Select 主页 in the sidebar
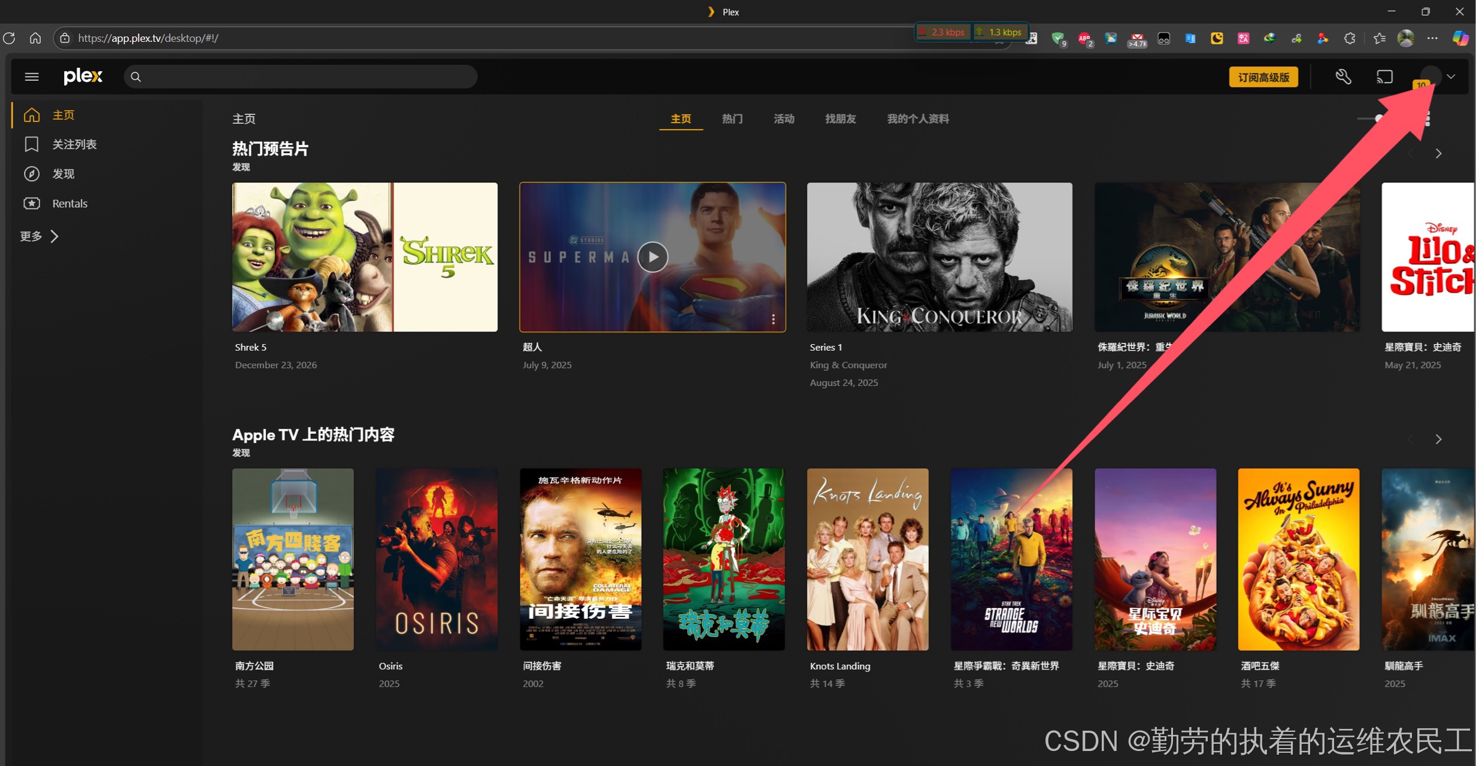This screenshot has width=1476, height=766. (x=63, y=115)
